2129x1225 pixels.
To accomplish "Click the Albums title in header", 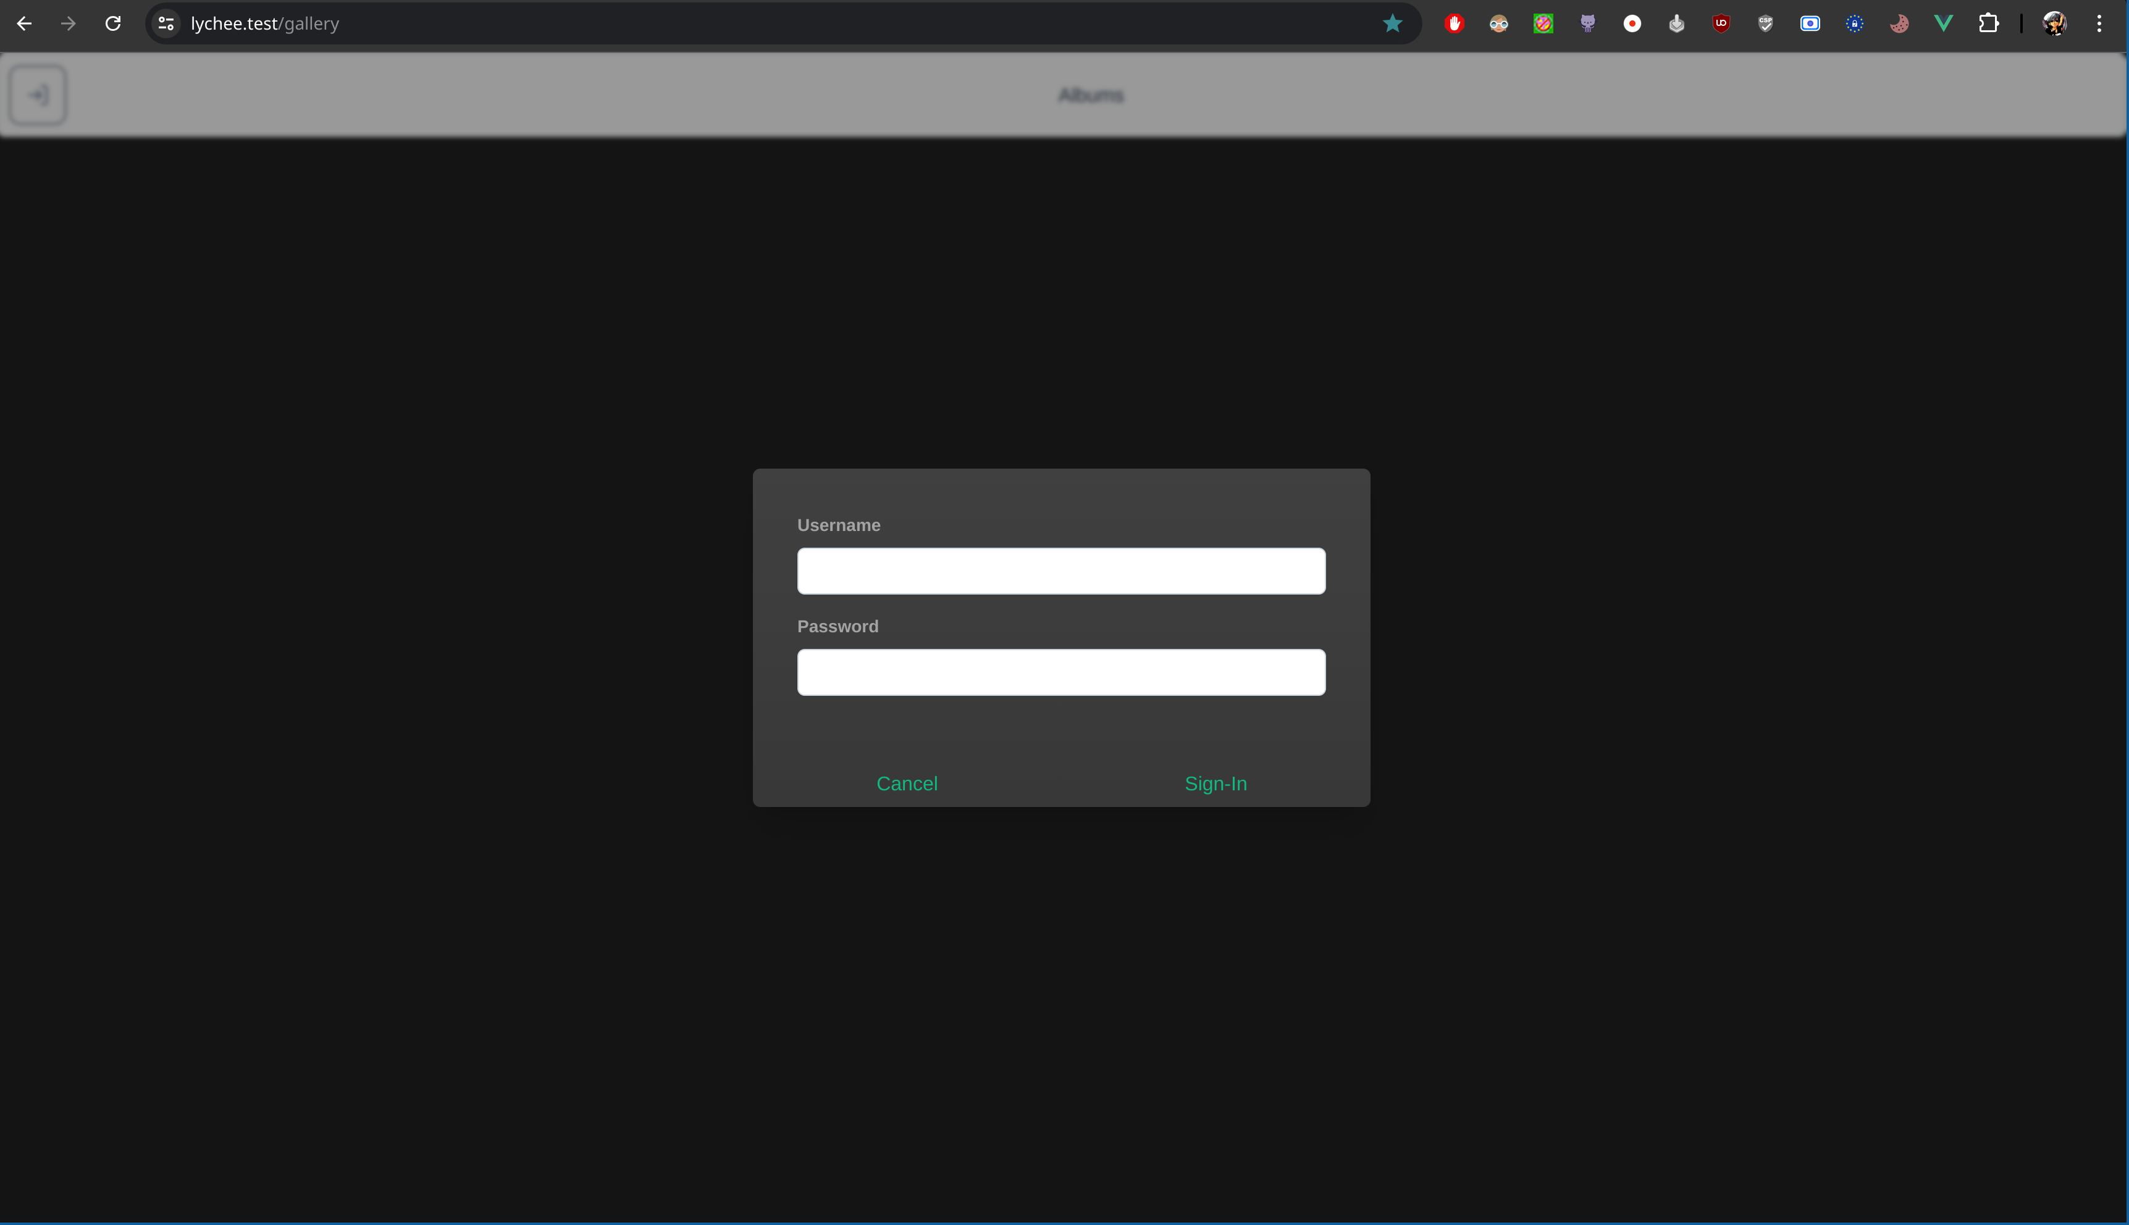I will [x=1091, y=95].
